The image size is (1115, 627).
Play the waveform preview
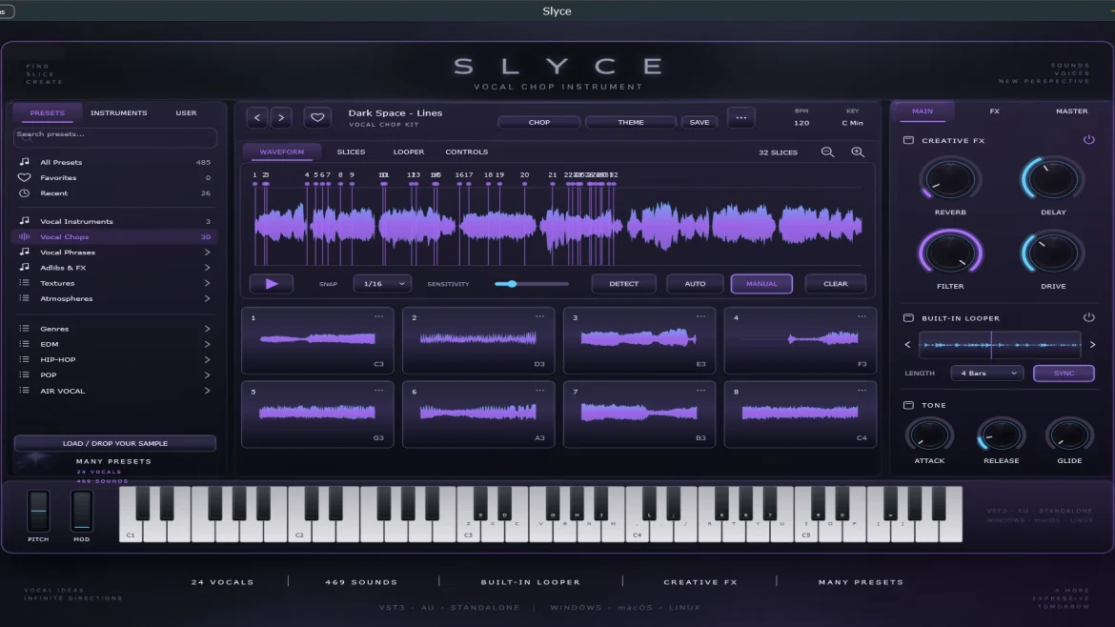pos(272,284)
